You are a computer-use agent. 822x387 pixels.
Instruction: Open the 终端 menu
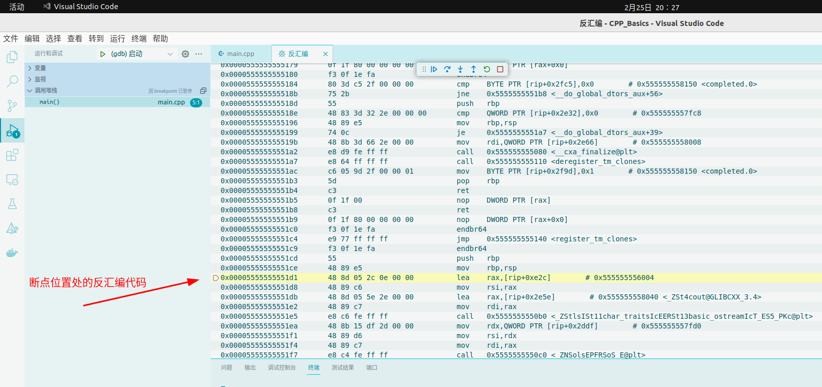point(139,39)
